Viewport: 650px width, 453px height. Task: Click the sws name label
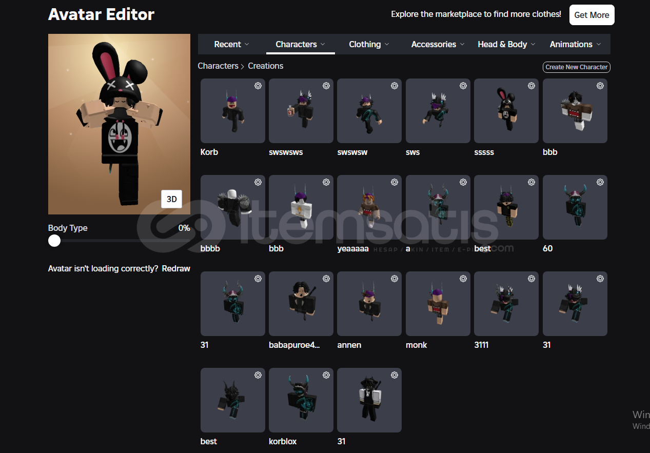[x=413, y=152]
